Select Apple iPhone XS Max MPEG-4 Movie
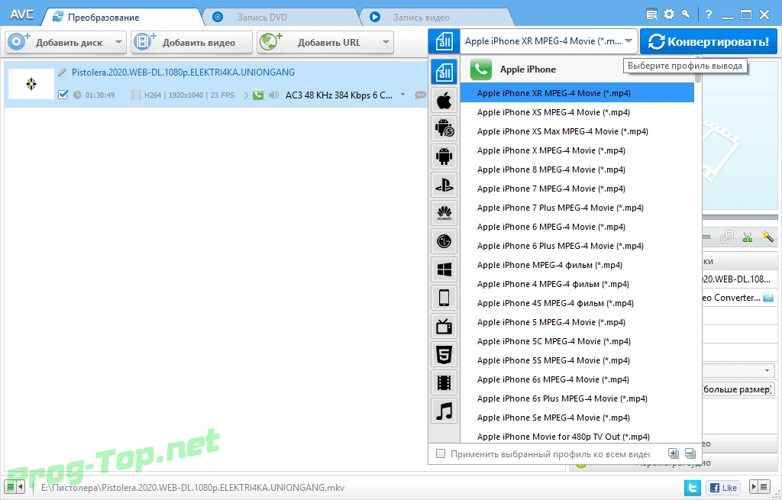The image size is (782, 500). 577,131
